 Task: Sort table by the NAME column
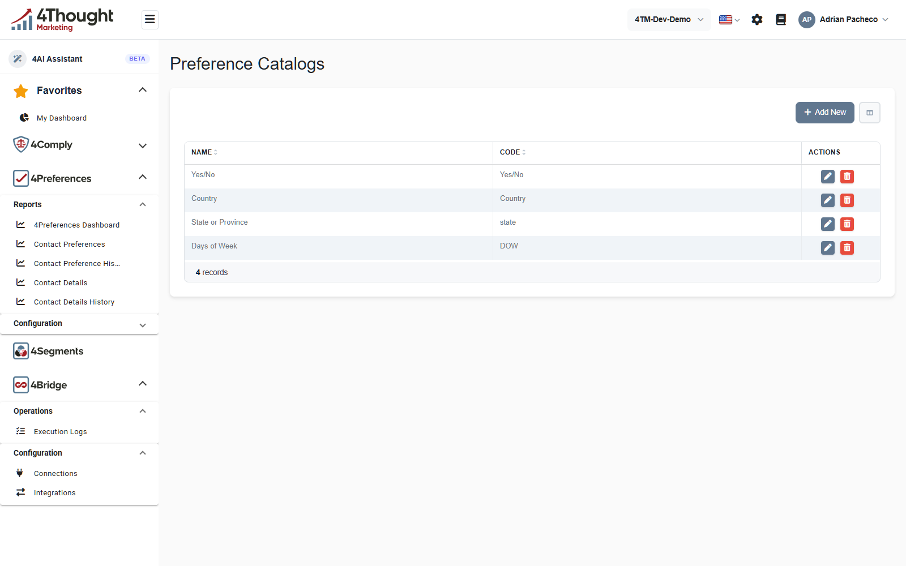(x=204, y=152)
